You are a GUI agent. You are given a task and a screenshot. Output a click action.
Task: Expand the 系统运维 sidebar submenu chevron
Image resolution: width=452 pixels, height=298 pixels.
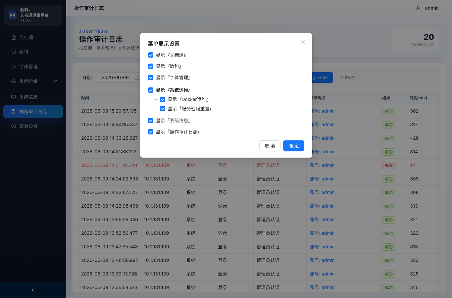(55, 81)
